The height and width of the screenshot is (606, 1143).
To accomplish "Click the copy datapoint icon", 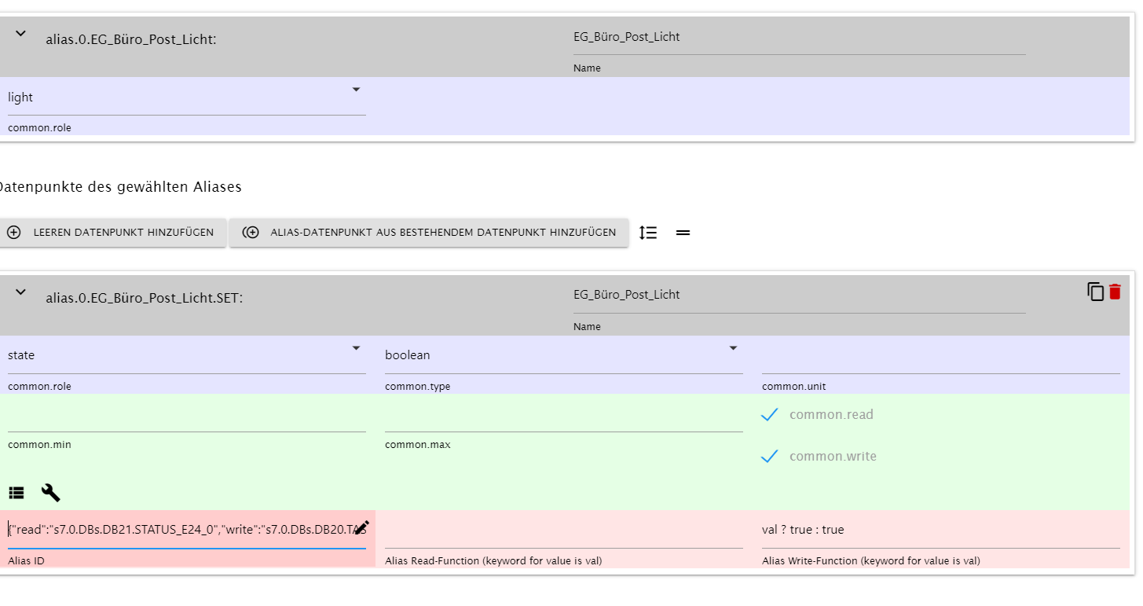I will click(1095, 292).
